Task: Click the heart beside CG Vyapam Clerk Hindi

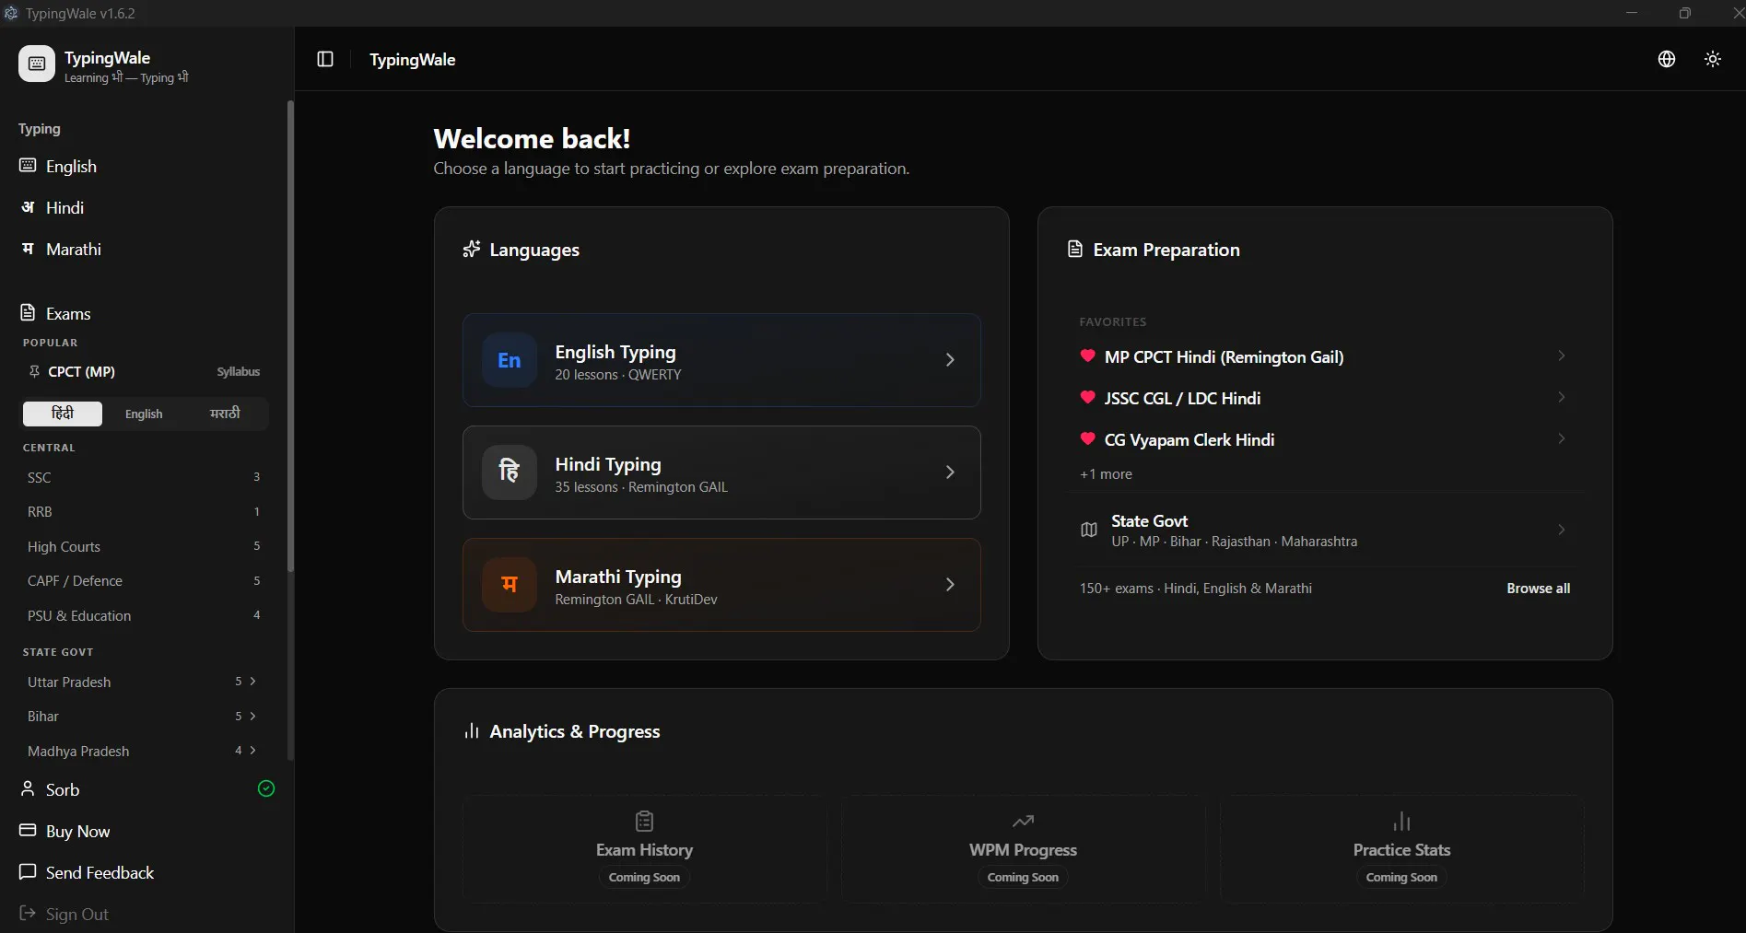Action: click(1088, 439)
